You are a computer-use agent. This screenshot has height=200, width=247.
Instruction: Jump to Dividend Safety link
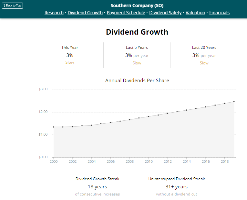tap(165, 13)
